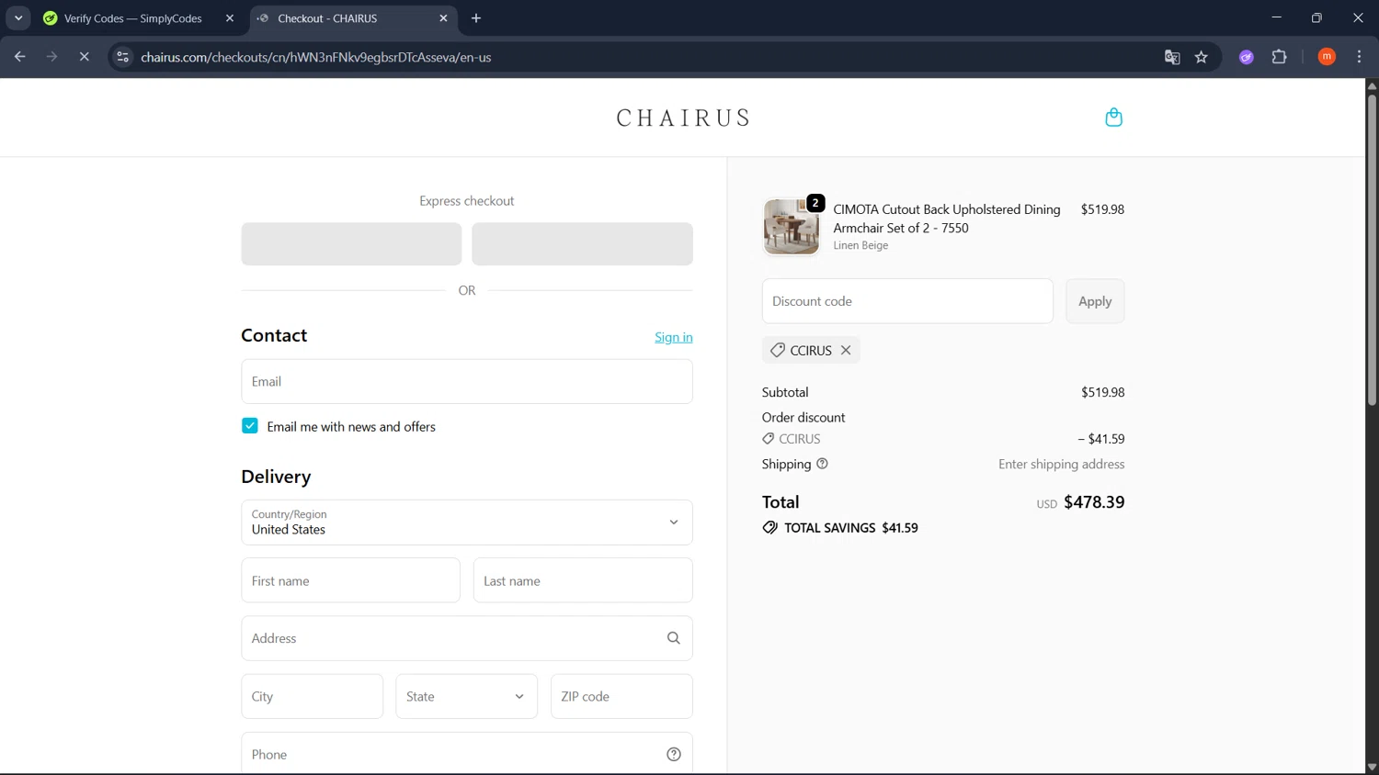
Task: Follow the Sign in link
Action: coord(674,337)
